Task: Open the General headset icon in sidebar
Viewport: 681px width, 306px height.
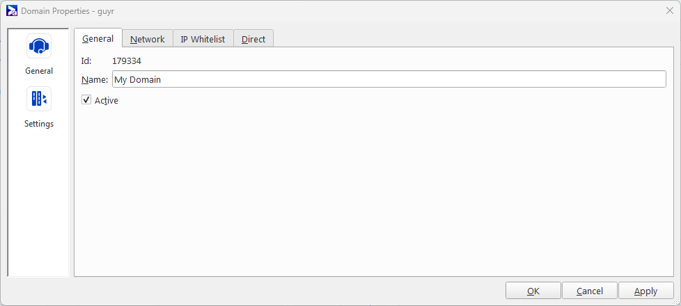Action: coord(39,46)
